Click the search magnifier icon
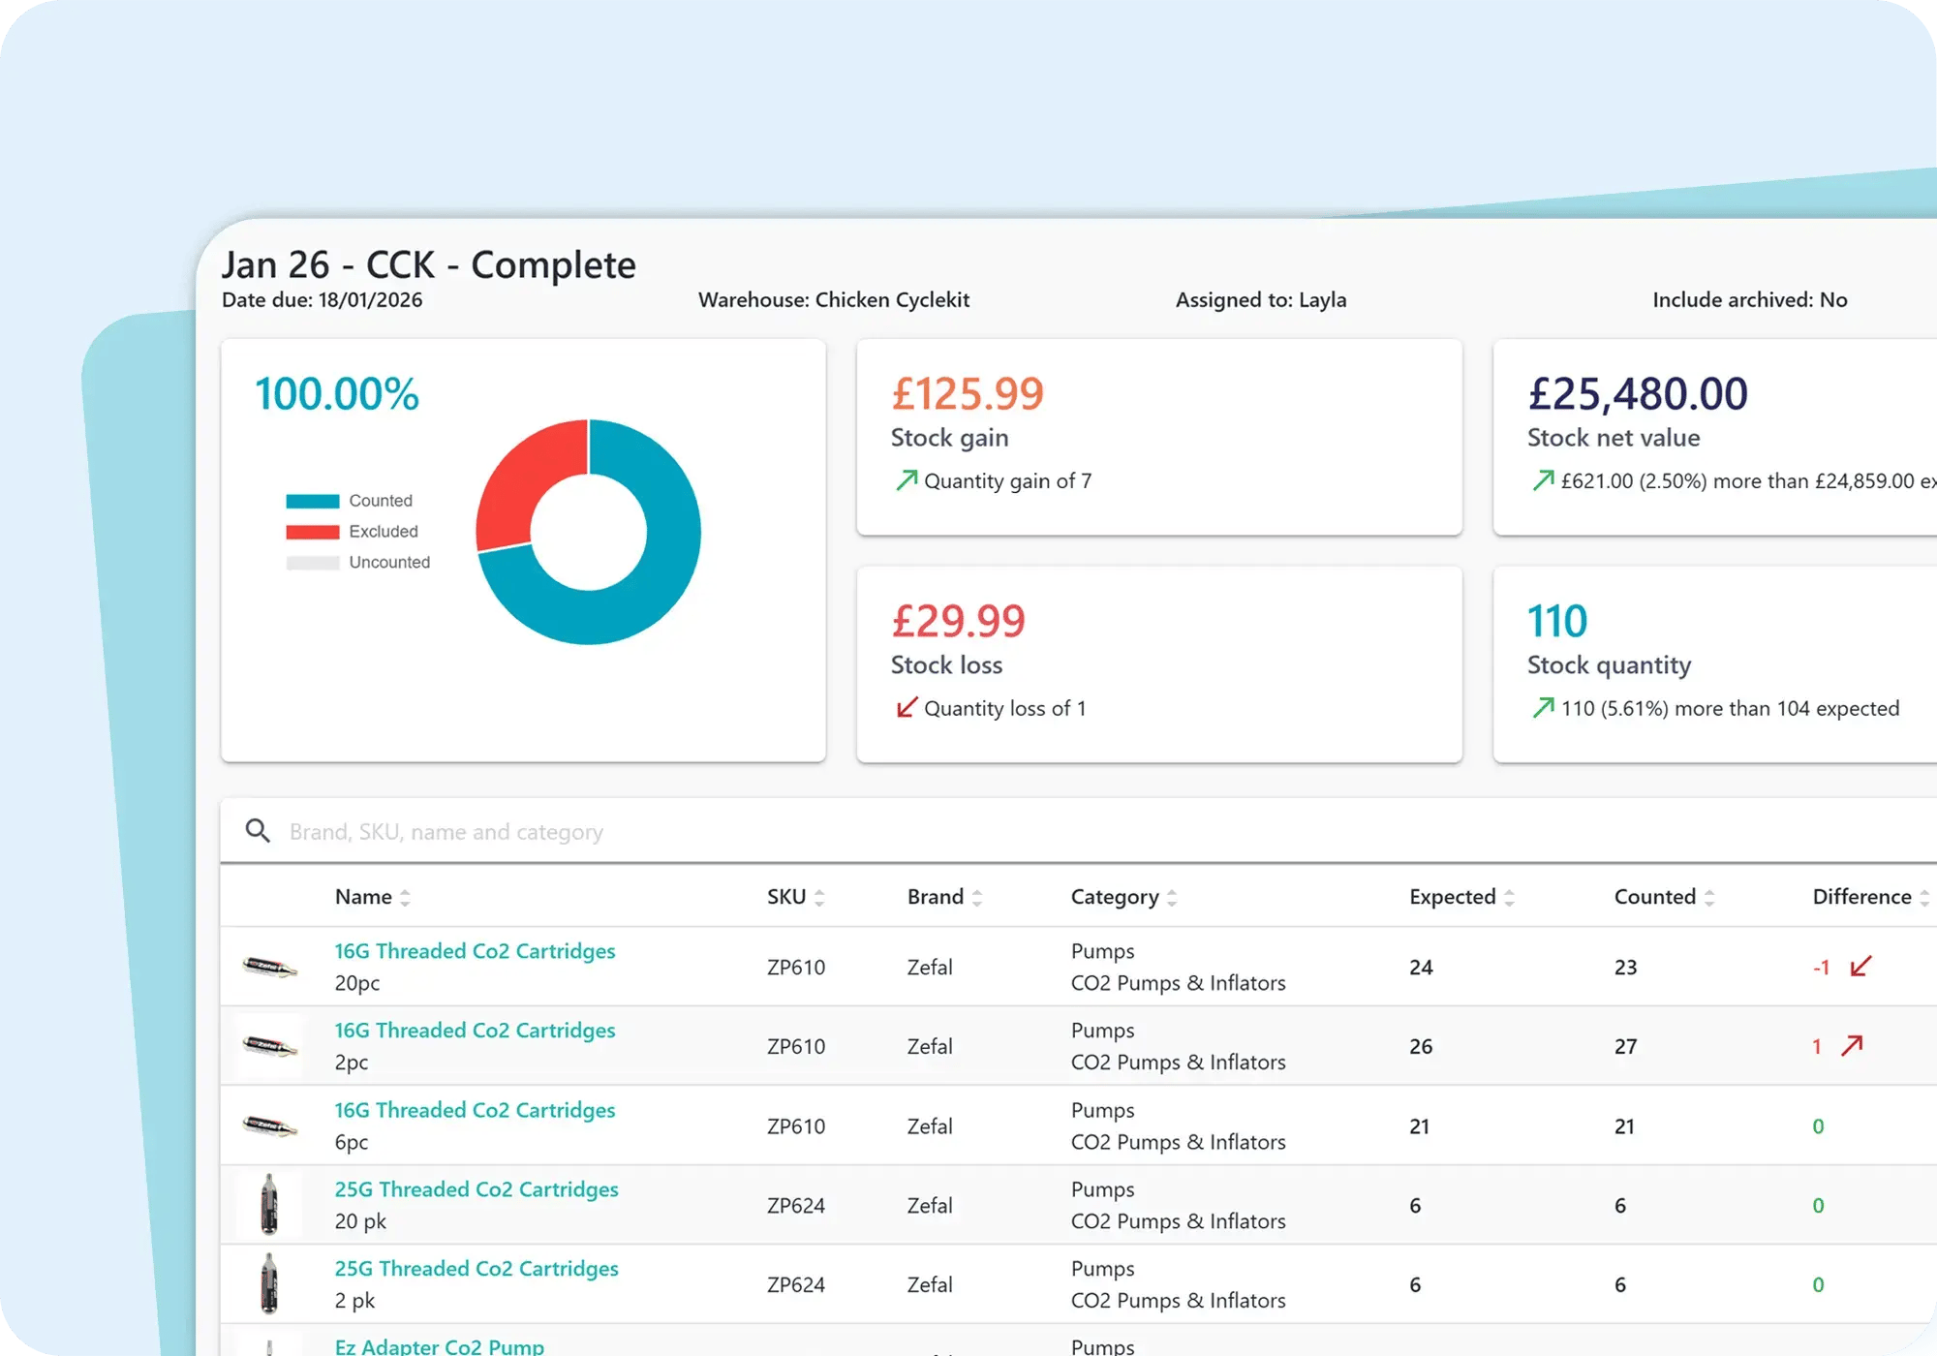 [x=258, y=831]
